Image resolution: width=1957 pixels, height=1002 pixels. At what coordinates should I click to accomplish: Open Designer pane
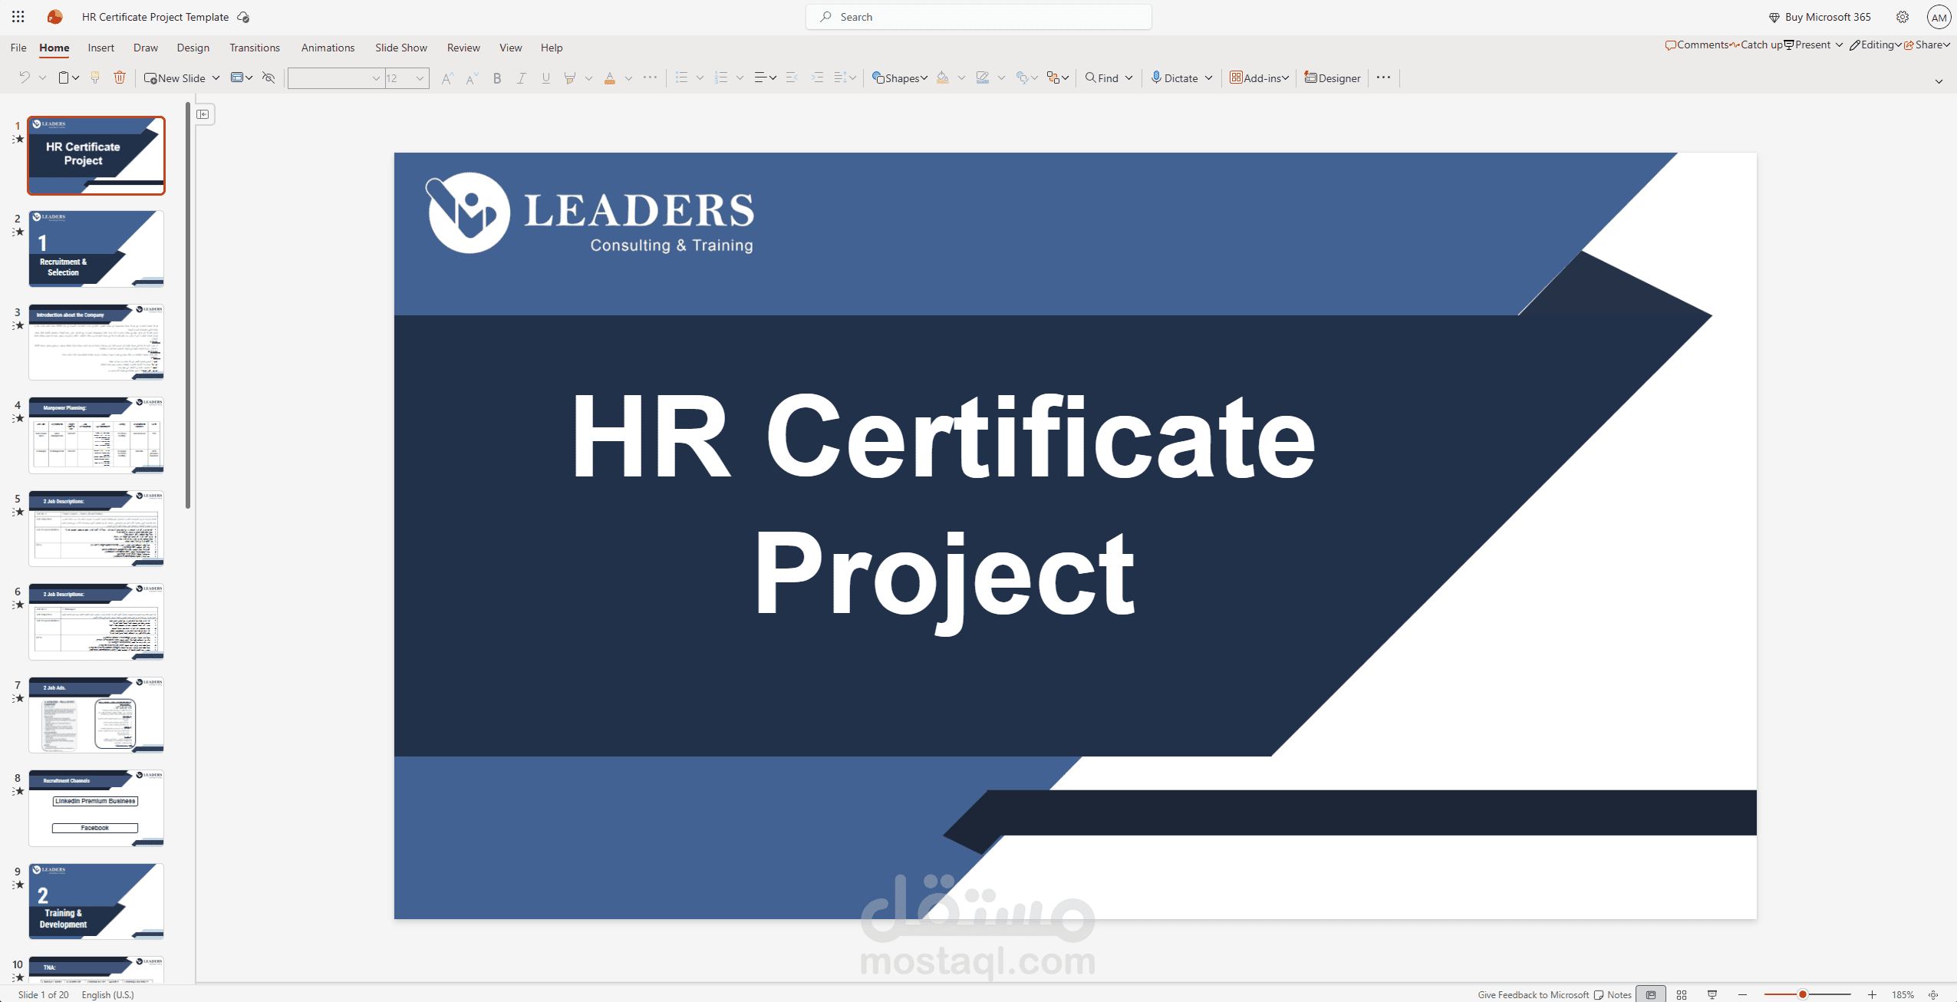(x=1333, y=77)
